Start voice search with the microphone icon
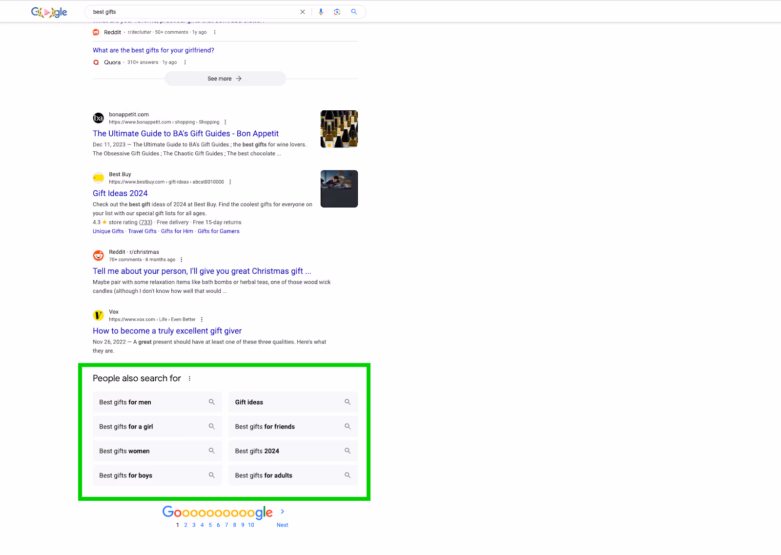 (x=321, y=12)
